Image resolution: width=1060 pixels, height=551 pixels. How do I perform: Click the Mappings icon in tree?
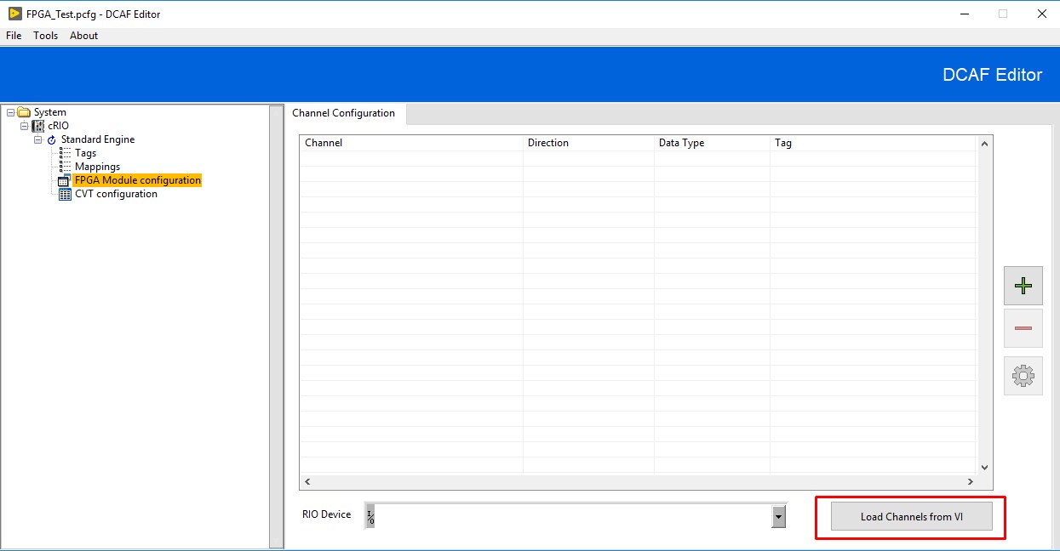point(66,167)
